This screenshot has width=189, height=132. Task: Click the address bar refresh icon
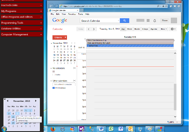tap(166, 6)
